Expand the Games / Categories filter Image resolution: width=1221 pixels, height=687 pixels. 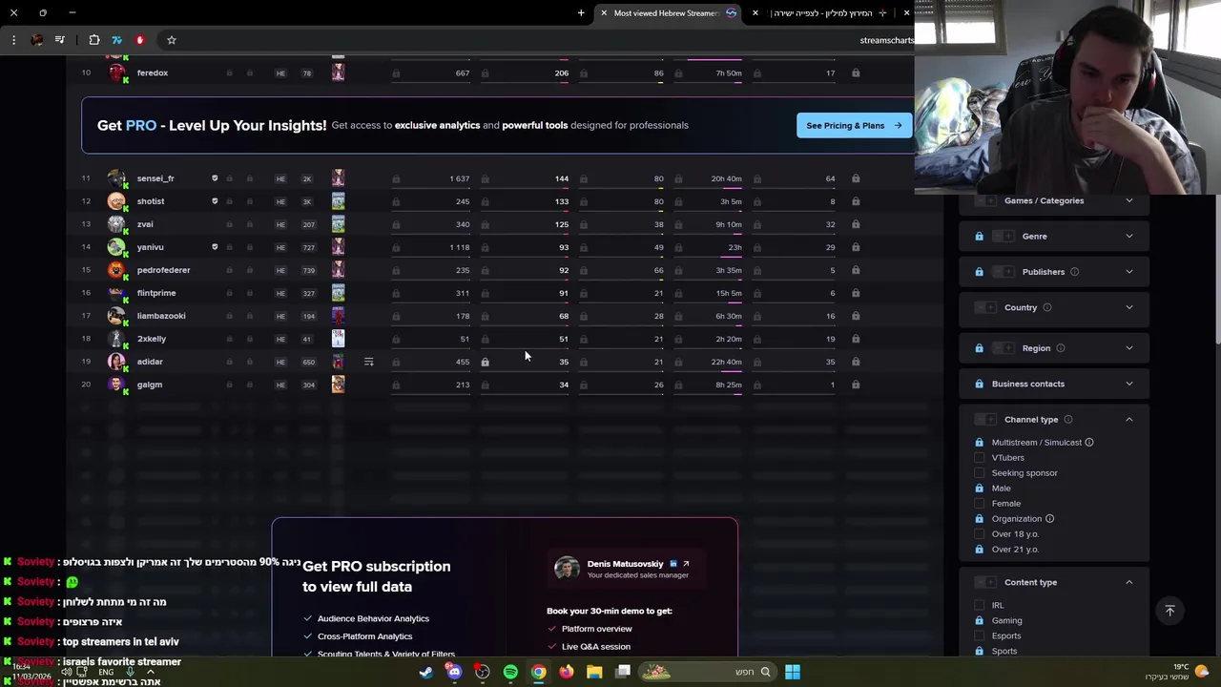[x=1129, y=200]
